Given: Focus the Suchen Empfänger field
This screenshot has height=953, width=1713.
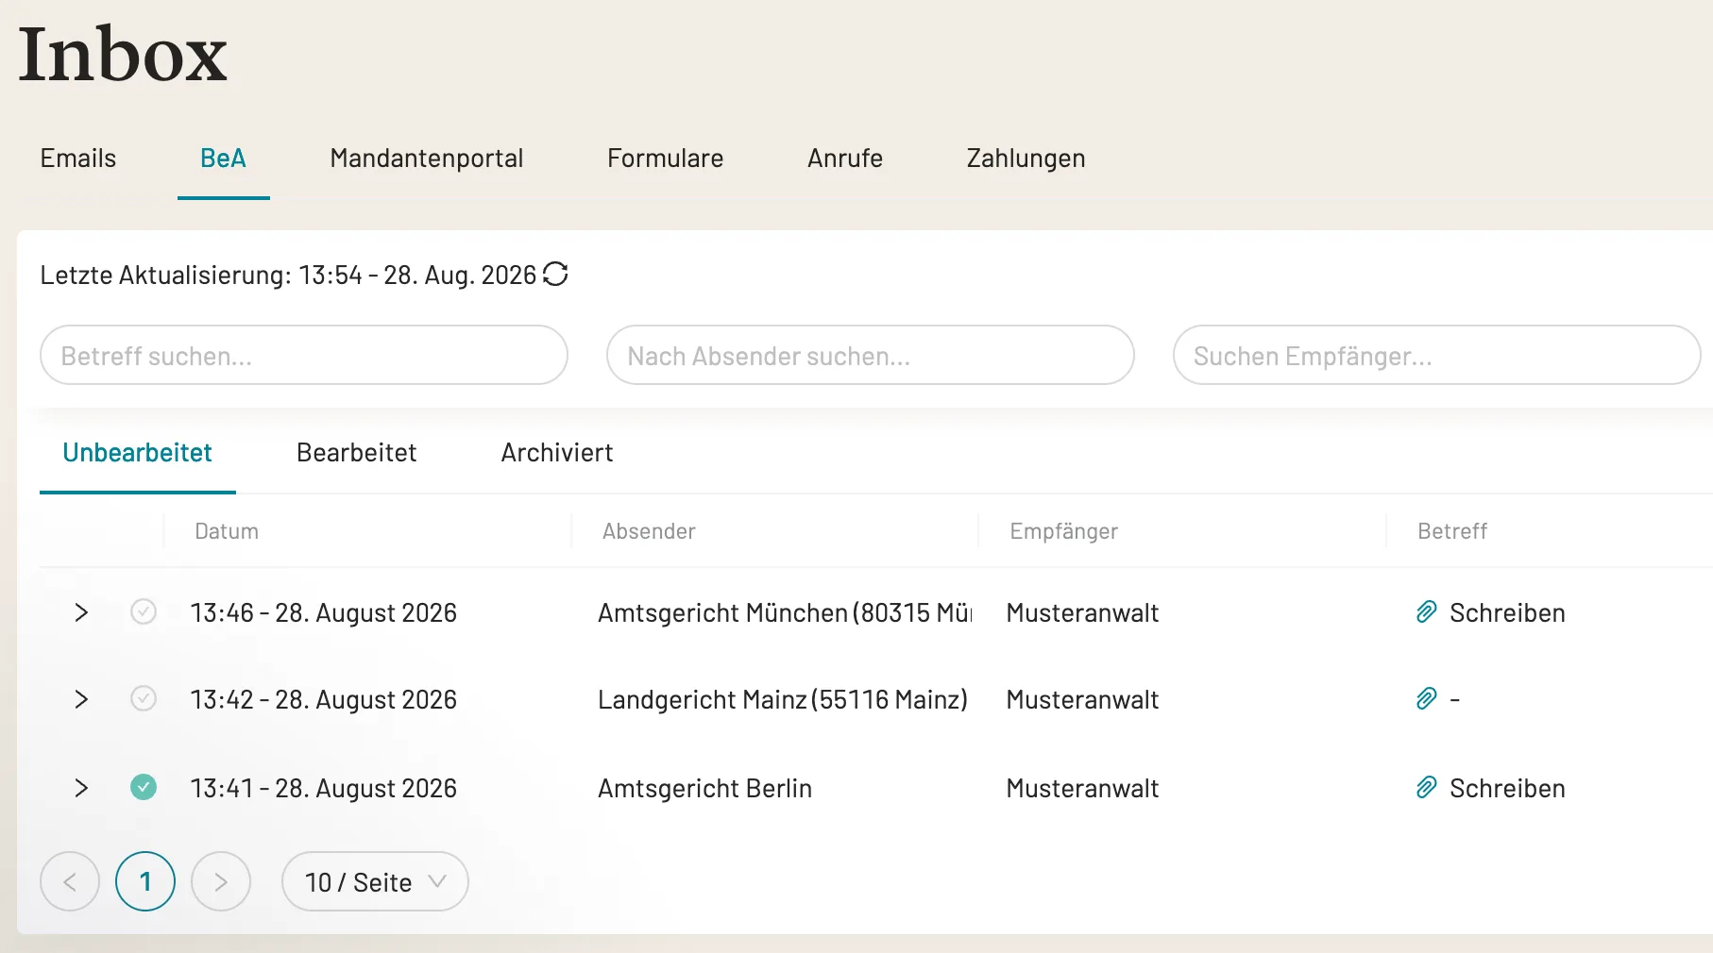Looking at the screenshot, I should [x=1437, y=355].
